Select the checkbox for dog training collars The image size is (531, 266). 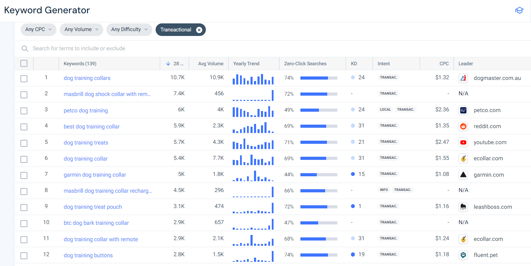point(24,79)
